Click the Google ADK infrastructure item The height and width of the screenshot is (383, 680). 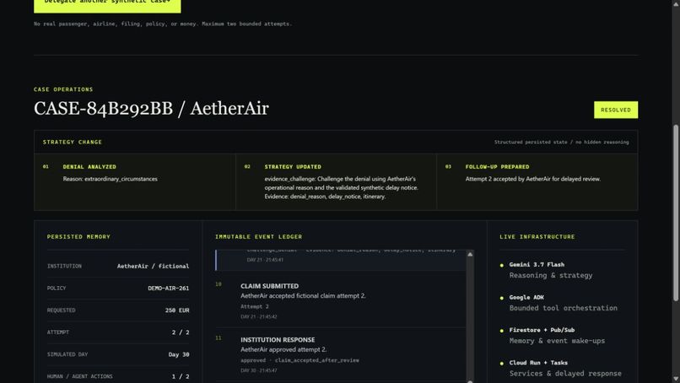point(559,303)
